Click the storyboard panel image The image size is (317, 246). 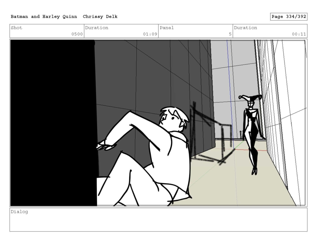tap(158, 123)
